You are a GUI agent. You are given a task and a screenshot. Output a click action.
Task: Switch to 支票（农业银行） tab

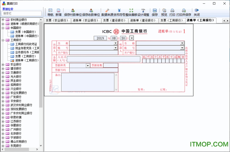tap(57, 20)
